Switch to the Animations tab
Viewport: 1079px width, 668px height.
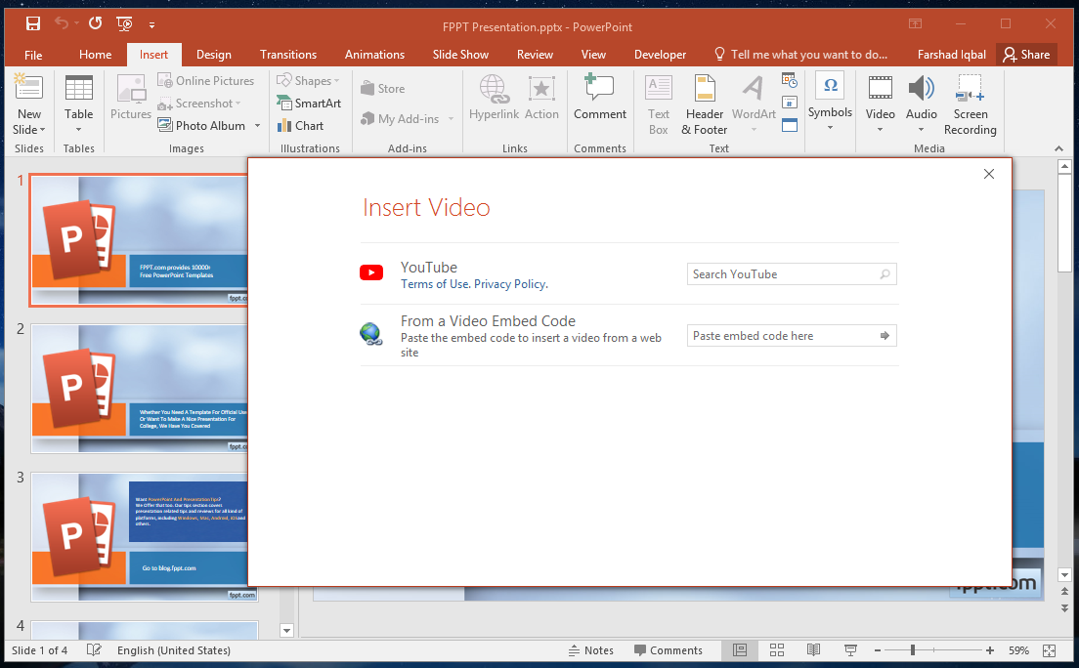coord(374,55)
